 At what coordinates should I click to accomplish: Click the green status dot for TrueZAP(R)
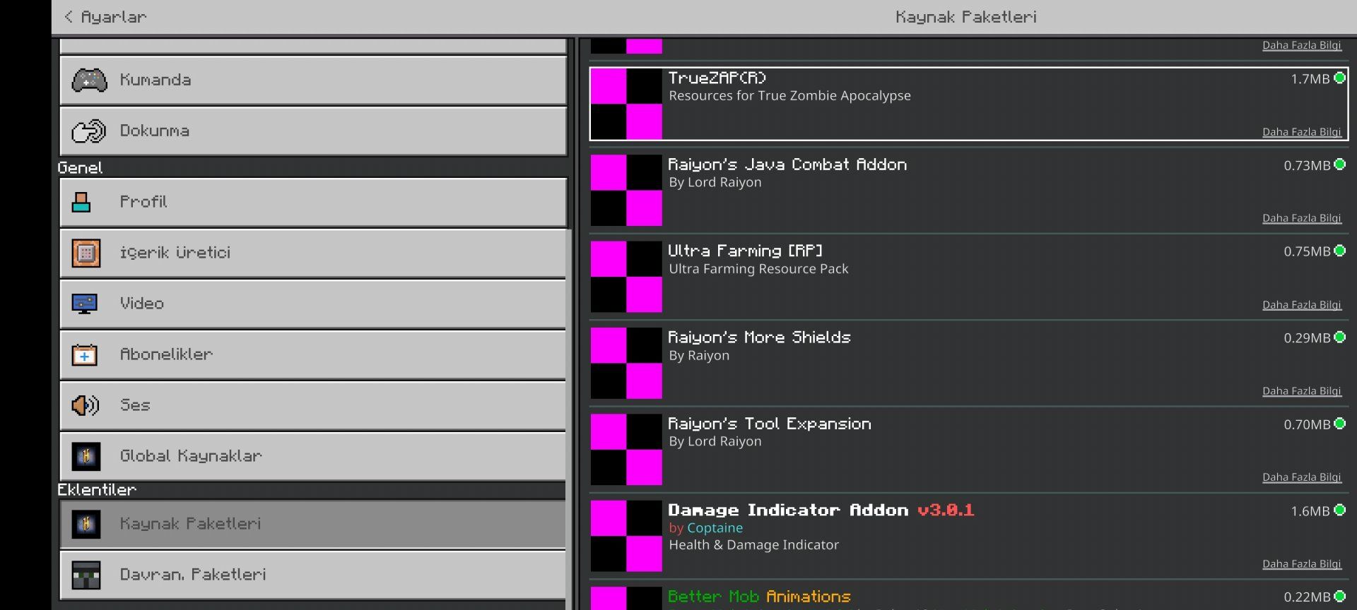[1339, 78]
